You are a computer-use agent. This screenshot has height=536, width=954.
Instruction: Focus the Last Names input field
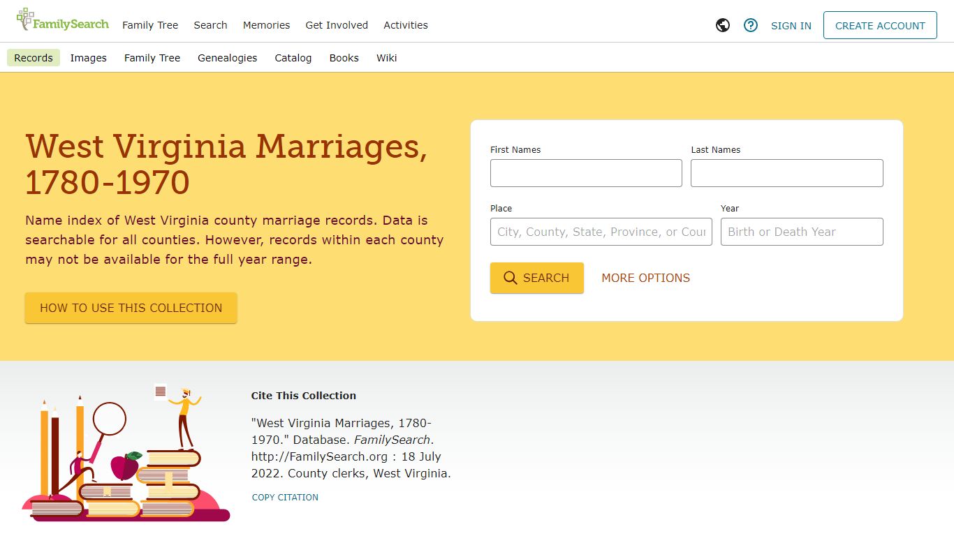click(787, 173)
